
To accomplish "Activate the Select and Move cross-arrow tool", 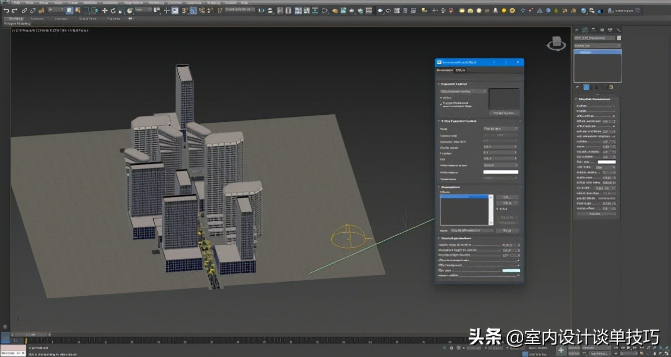I will [105, 11].
